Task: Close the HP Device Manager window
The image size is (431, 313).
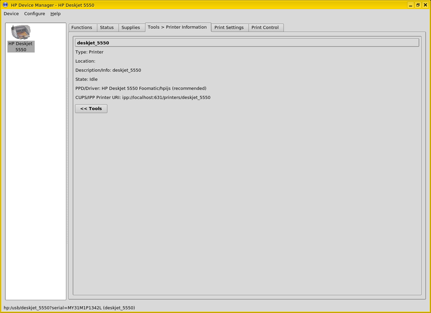Action: pyautogui.click(x=425, y=5)
